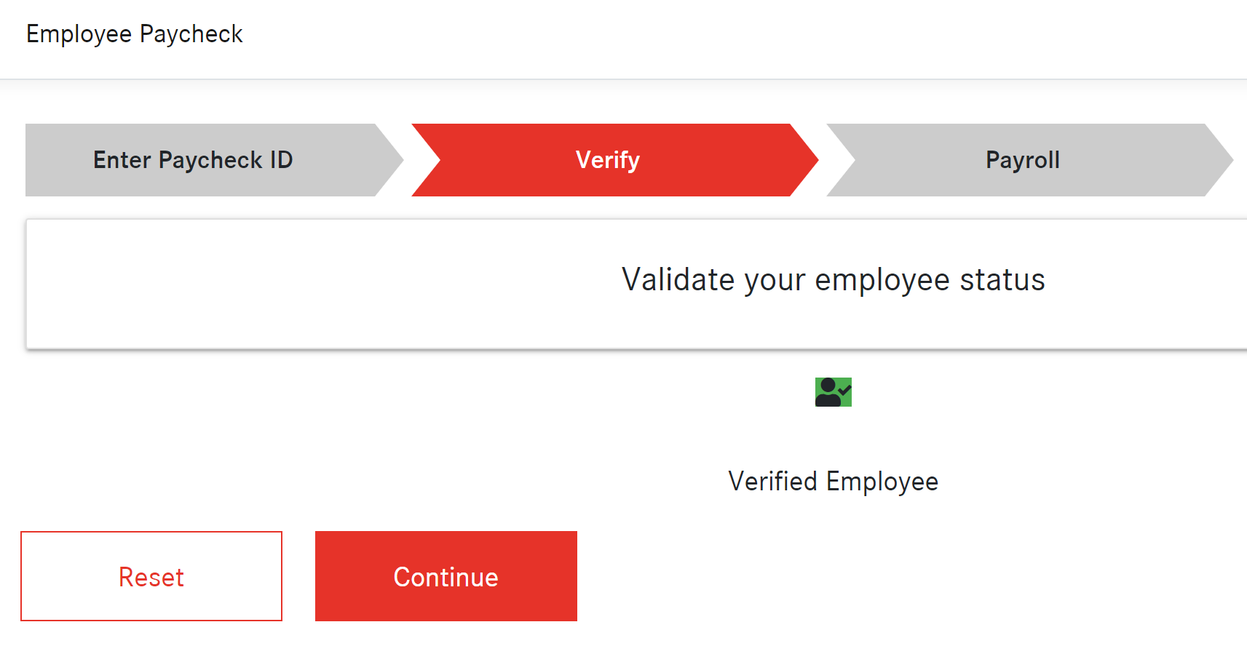Screen dimensions: 1247x646
Task: Click the outlined Reset button
Action: tap(151, 575)
